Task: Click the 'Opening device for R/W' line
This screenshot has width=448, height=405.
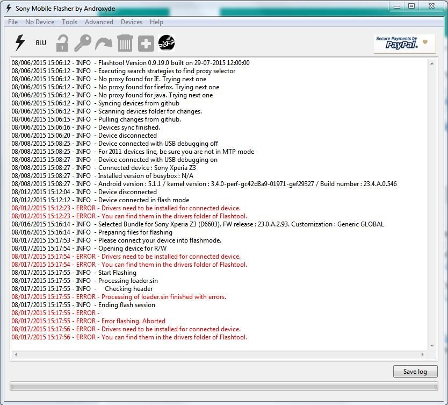Action: tap(89, 248)
